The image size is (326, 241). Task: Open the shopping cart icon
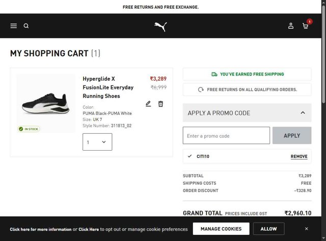[306, 26]
